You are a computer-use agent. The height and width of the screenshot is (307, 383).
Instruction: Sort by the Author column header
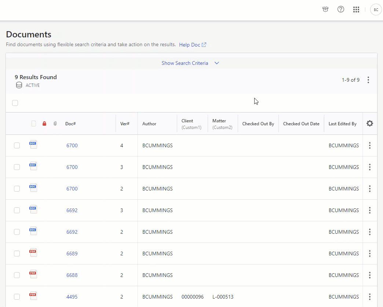click(x=149, y=124)
